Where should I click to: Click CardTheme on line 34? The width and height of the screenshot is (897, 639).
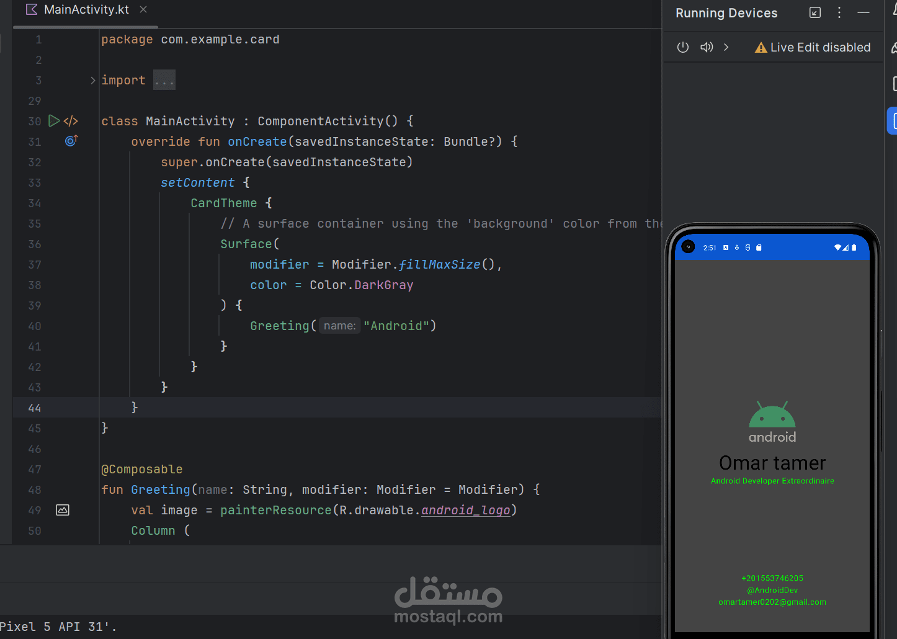(x=224, y=203)
